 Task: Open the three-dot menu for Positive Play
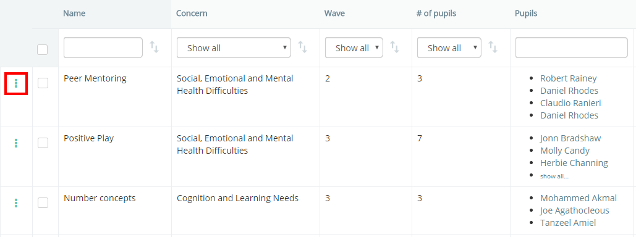(x=16, y=143)
